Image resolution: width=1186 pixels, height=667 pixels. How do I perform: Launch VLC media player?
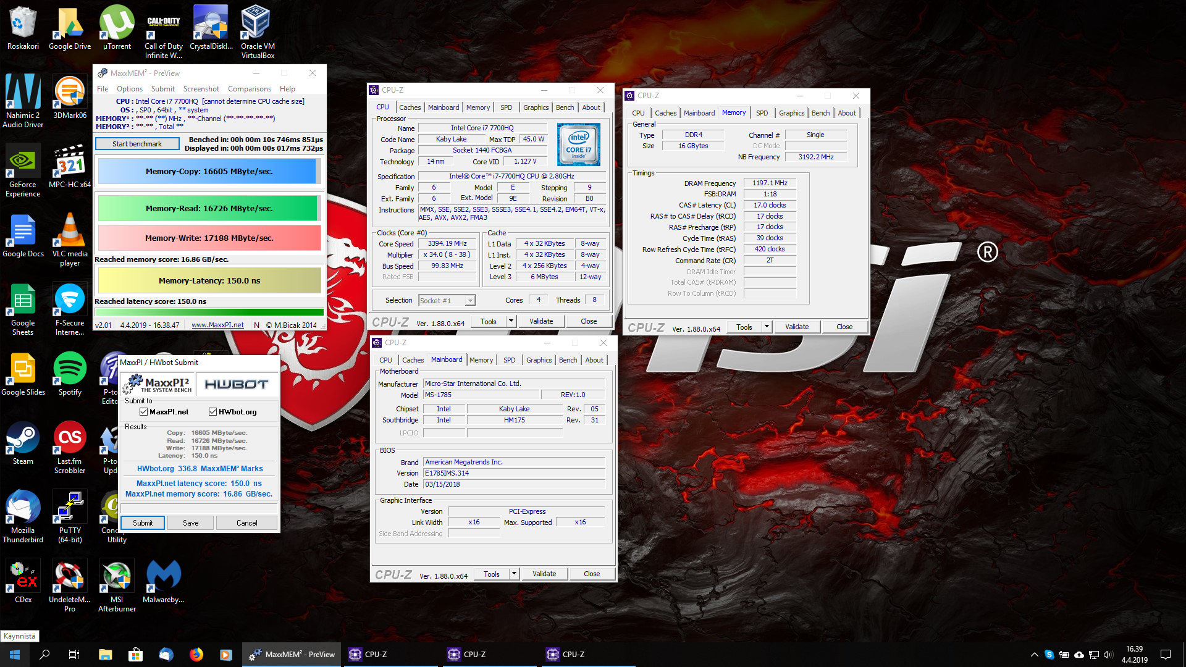[x=70, y=240]
